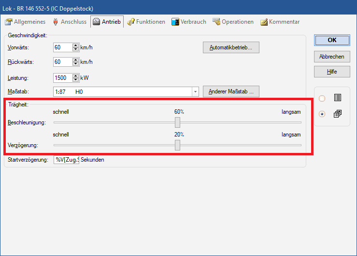The image size is (357, 256).
Task: Click the single list view icon
Action: click(x=337, y=98)
